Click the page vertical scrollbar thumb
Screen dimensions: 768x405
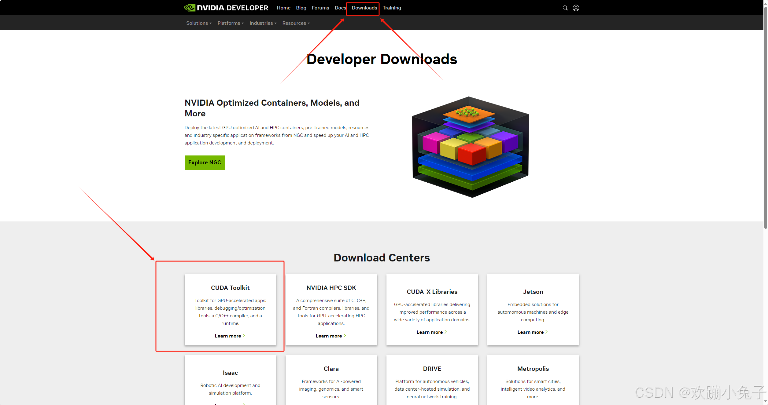click(x=766, y=118)
